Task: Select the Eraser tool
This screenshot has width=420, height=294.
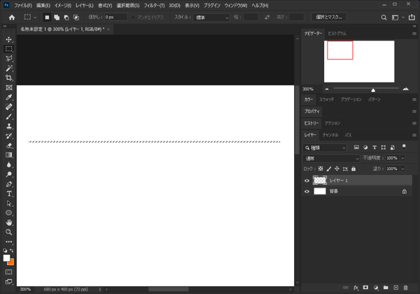Action: coord(9,146)
